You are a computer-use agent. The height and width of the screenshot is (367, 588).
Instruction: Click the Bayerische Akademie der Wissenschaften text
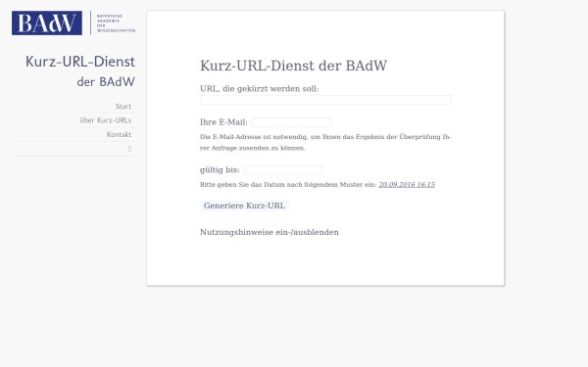point(116,23)
